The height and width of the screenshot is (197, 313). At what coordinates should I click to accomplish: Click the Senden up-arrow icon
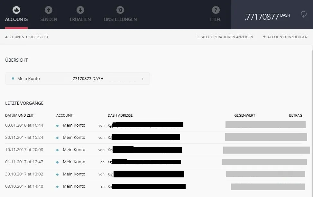[49, 10]
